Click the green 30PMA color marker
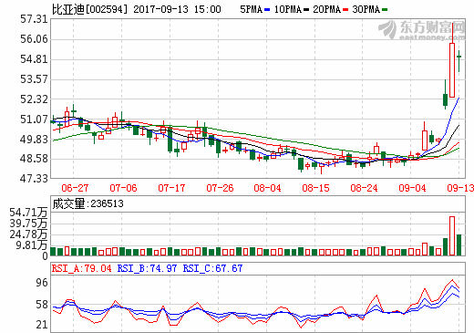Viewport: 474px width, 333px height. click(385, 10)
